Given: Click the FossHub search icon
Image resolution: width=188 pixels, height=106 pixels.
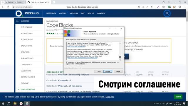Looking at the screenshot, I should [x=167, y=13].
